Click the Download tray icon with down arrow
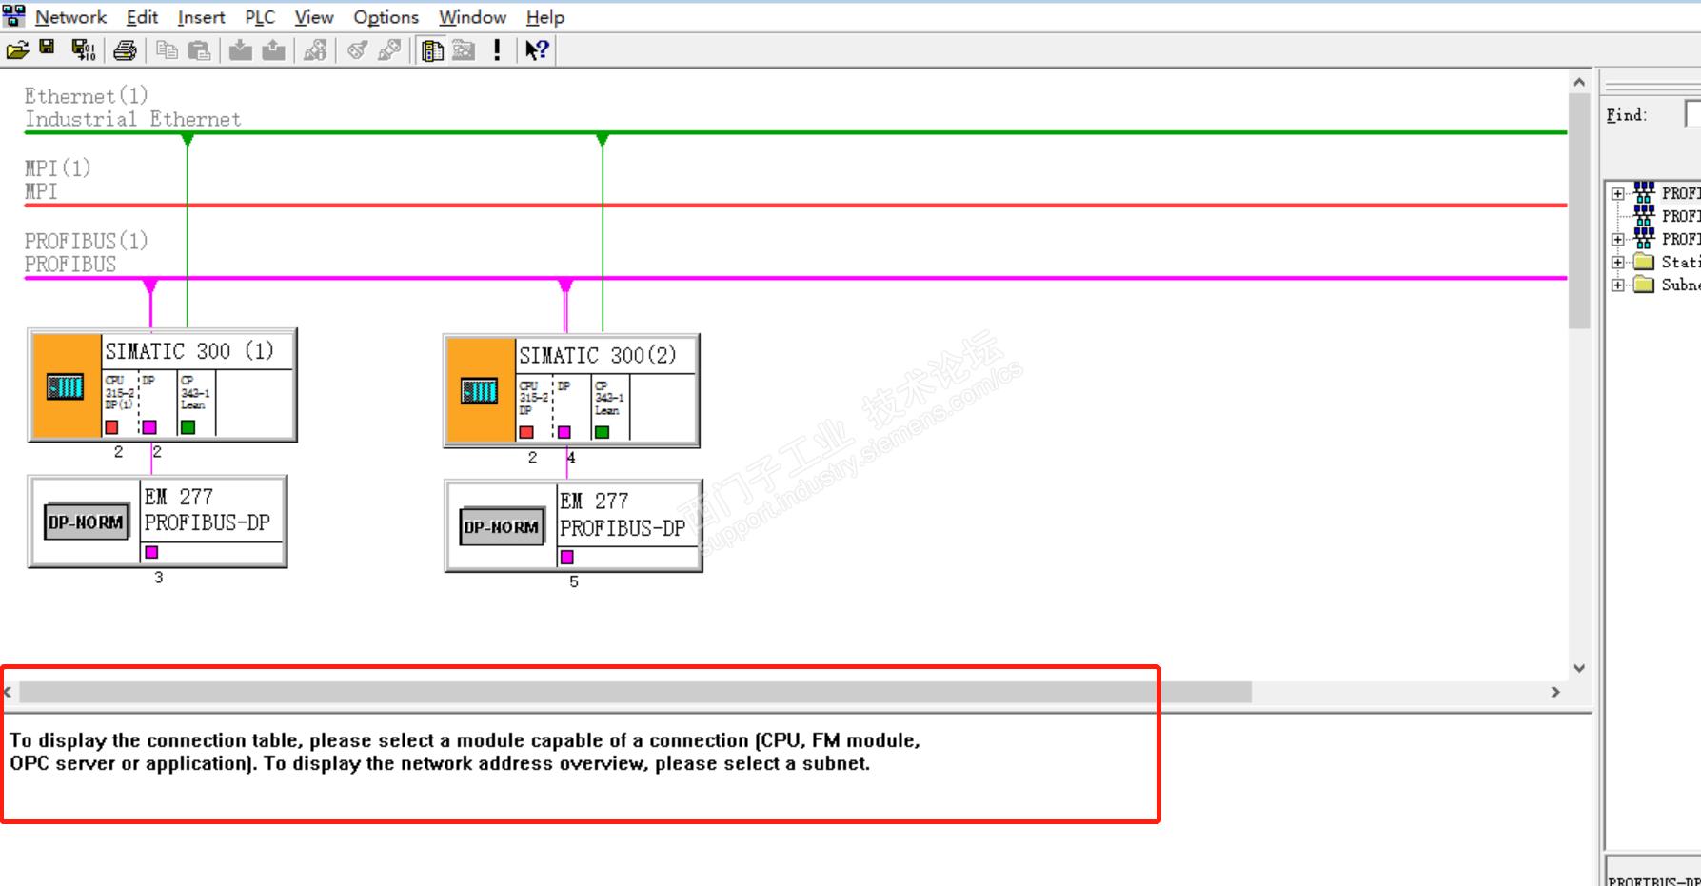The height and width of the screenshot is (886, 1701). click(x=241, y=50)
